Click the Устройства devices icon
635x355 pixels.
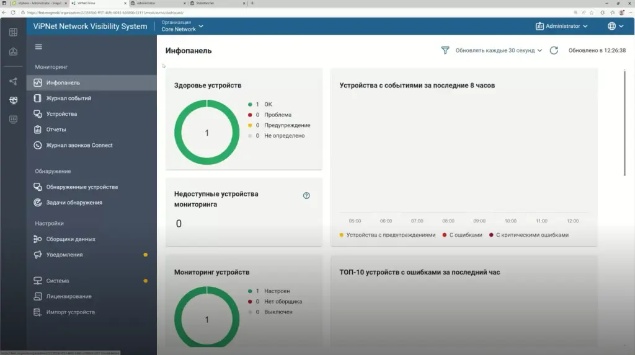38,114
